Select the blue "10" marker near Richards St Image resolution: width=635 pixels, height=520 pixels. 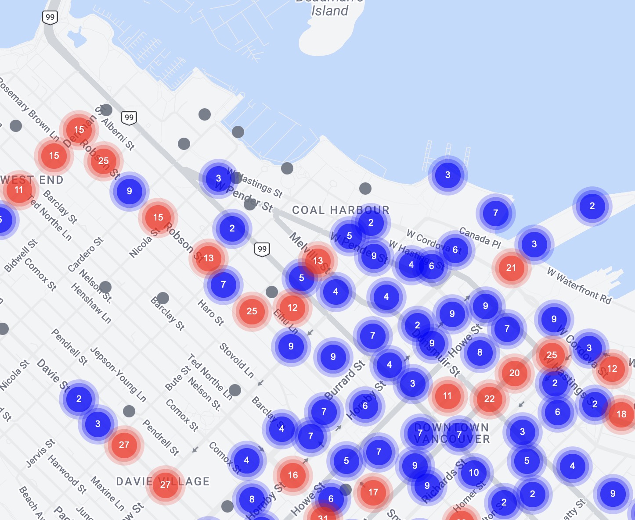coord(473,473)
